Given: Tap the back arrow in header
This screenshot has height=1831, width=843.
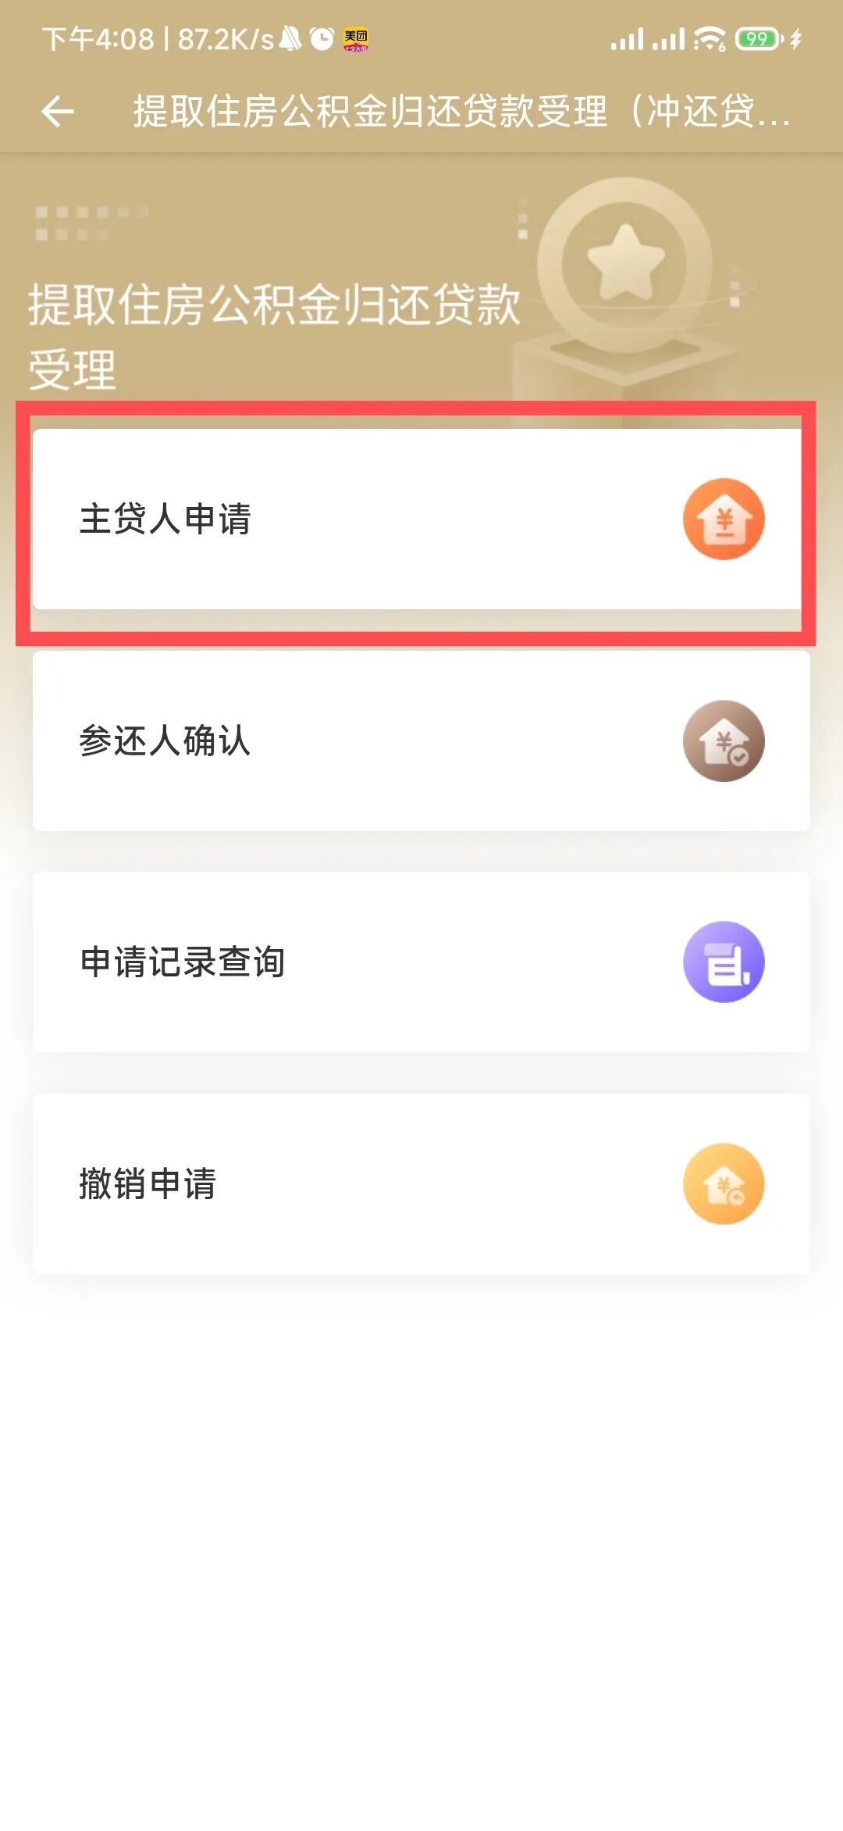Looking at the screenshot, I should [58, 111].
